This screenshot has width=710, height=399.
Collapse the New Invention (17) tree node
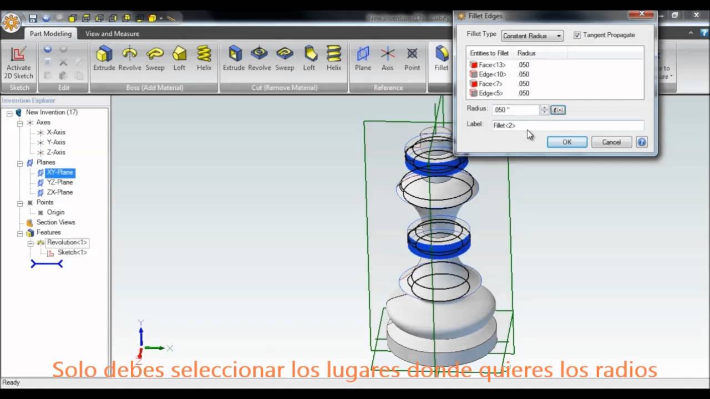pyautogui.click(x=9, y=112)
